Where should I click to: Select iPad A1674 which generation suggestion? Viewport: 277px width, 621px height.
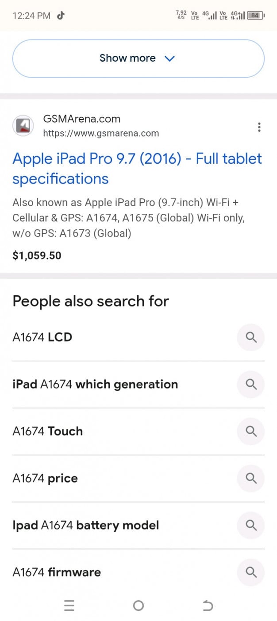(x=95, y=385)
